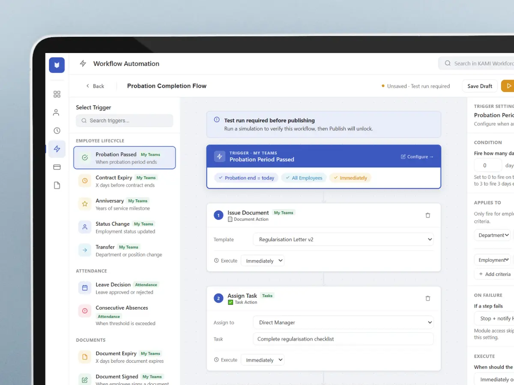
Task: Open the card icon in sidebar
Action: pos(57,167)
